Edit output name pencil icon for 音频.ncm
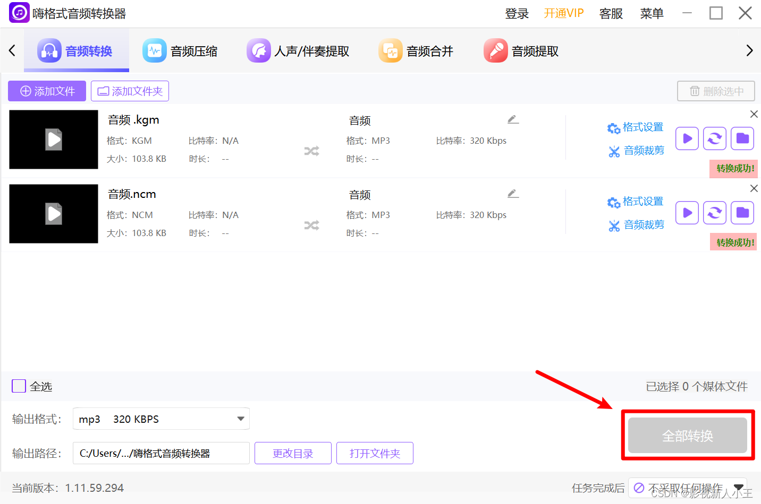Screen dimensions: 761x504 (x=513, y=194)
